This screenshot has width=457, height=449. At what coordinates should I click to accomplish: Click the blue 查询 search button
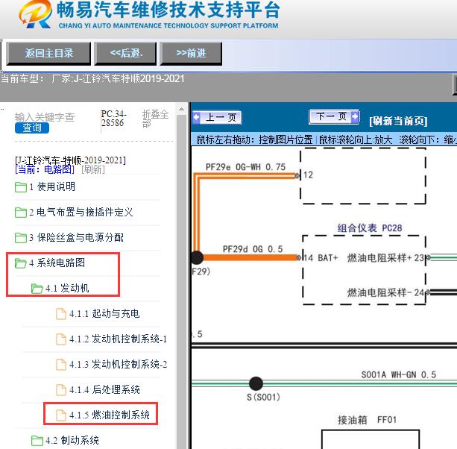[32, 128]
